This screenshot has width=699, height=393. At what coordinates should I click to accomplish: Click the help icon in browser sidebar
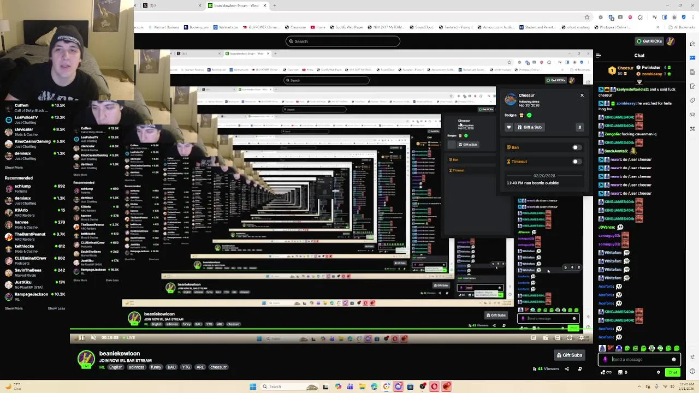click(x=692, y=371)
